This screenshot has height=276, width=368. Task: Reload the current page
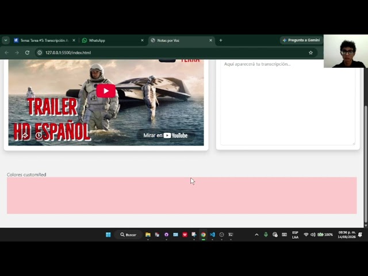pyautogui.click(x=27, y=52)
